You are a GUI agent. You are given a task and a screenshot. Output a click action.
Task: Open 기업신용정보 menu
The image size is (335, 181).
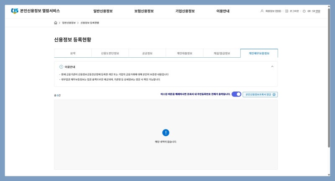coord(185,11)
